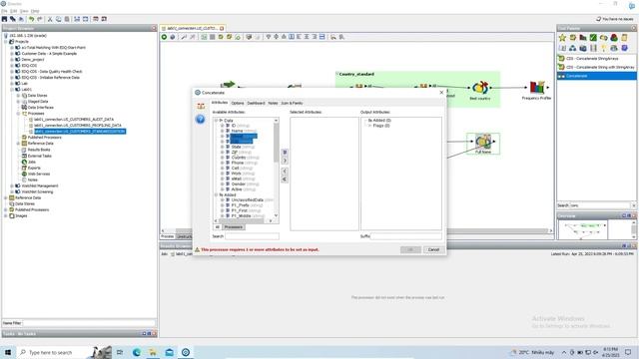
Task: Switch to the Icon & Family tab
Action: (292, 103)
